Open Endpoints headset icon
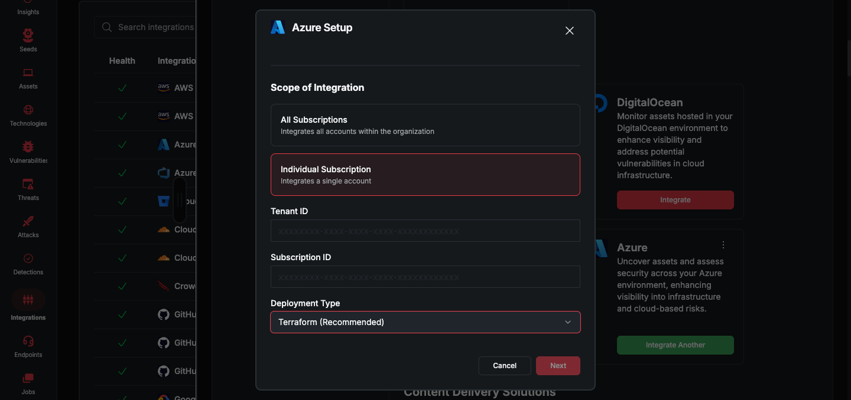 tap(28, 341)
